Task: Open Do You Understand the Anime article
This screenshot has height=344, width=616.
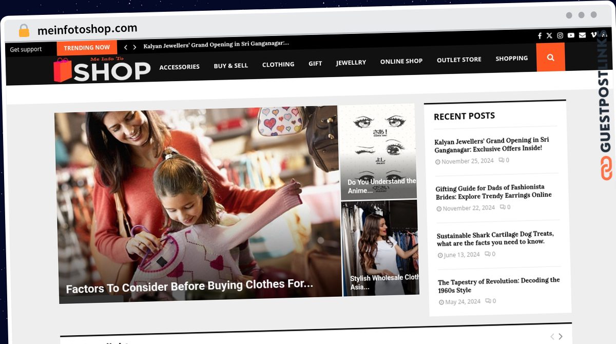Action: pos(382,186)
